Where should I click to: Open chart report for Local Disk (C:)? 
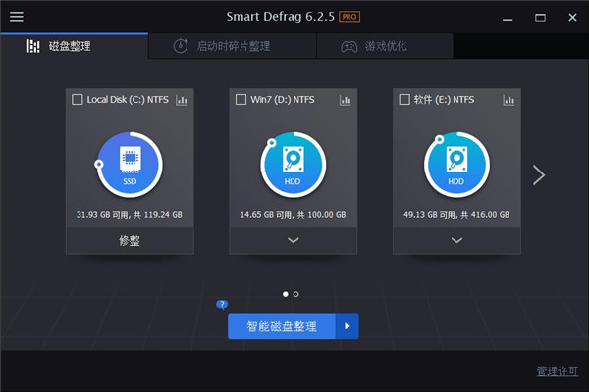point(182,100)
